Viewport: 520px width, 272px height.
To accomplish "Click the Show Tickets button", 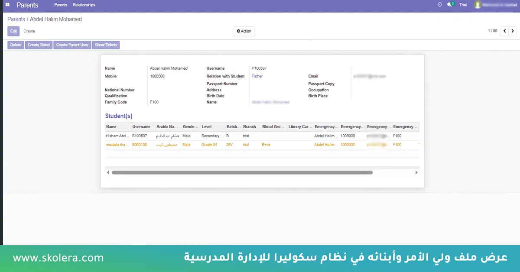I will pyautogui.click(x=106, y=45).
